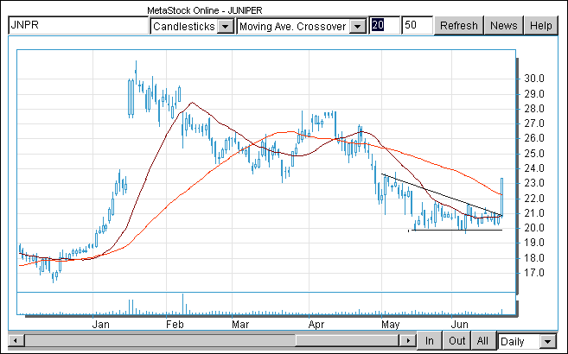Click the MetaStock Online - JUNIPER title text
The width and height of the screenshot is (568, 354).
[x=205, y=10]
